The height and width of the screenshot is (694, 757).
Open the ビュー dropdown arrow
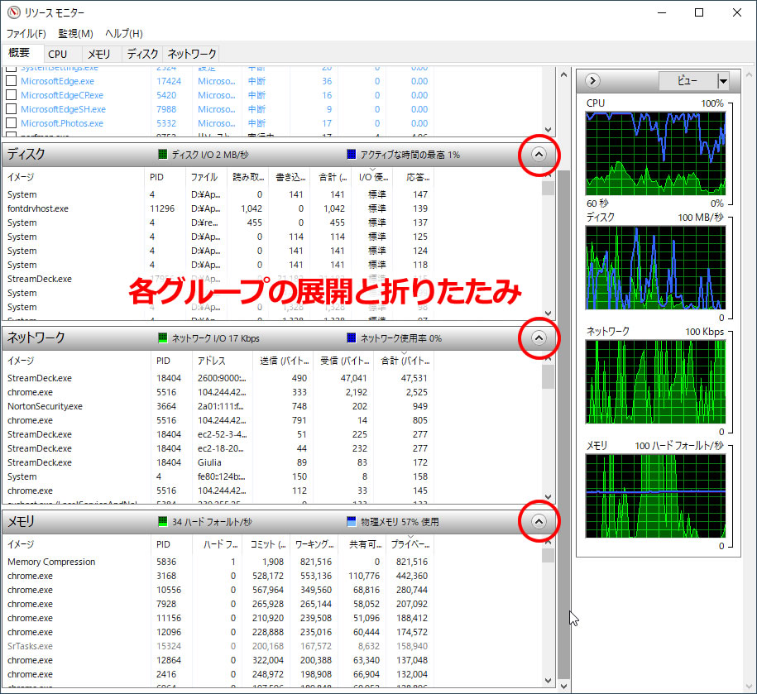tap(723, 81)
